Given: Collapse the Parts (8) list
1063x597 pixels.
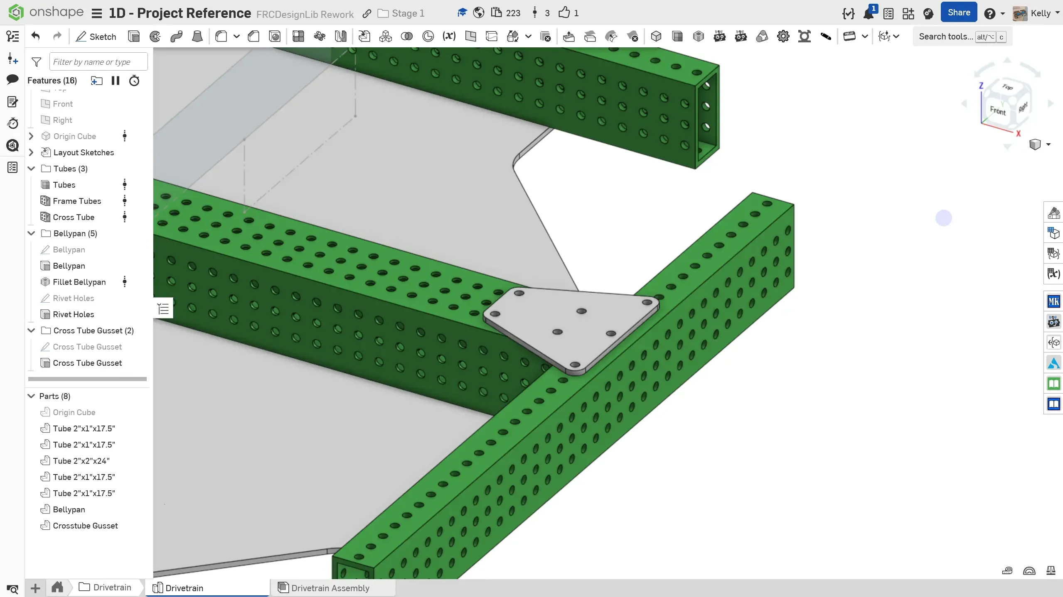Looking at the screenshot, I should pyautogui.click(x=31, y=396).
